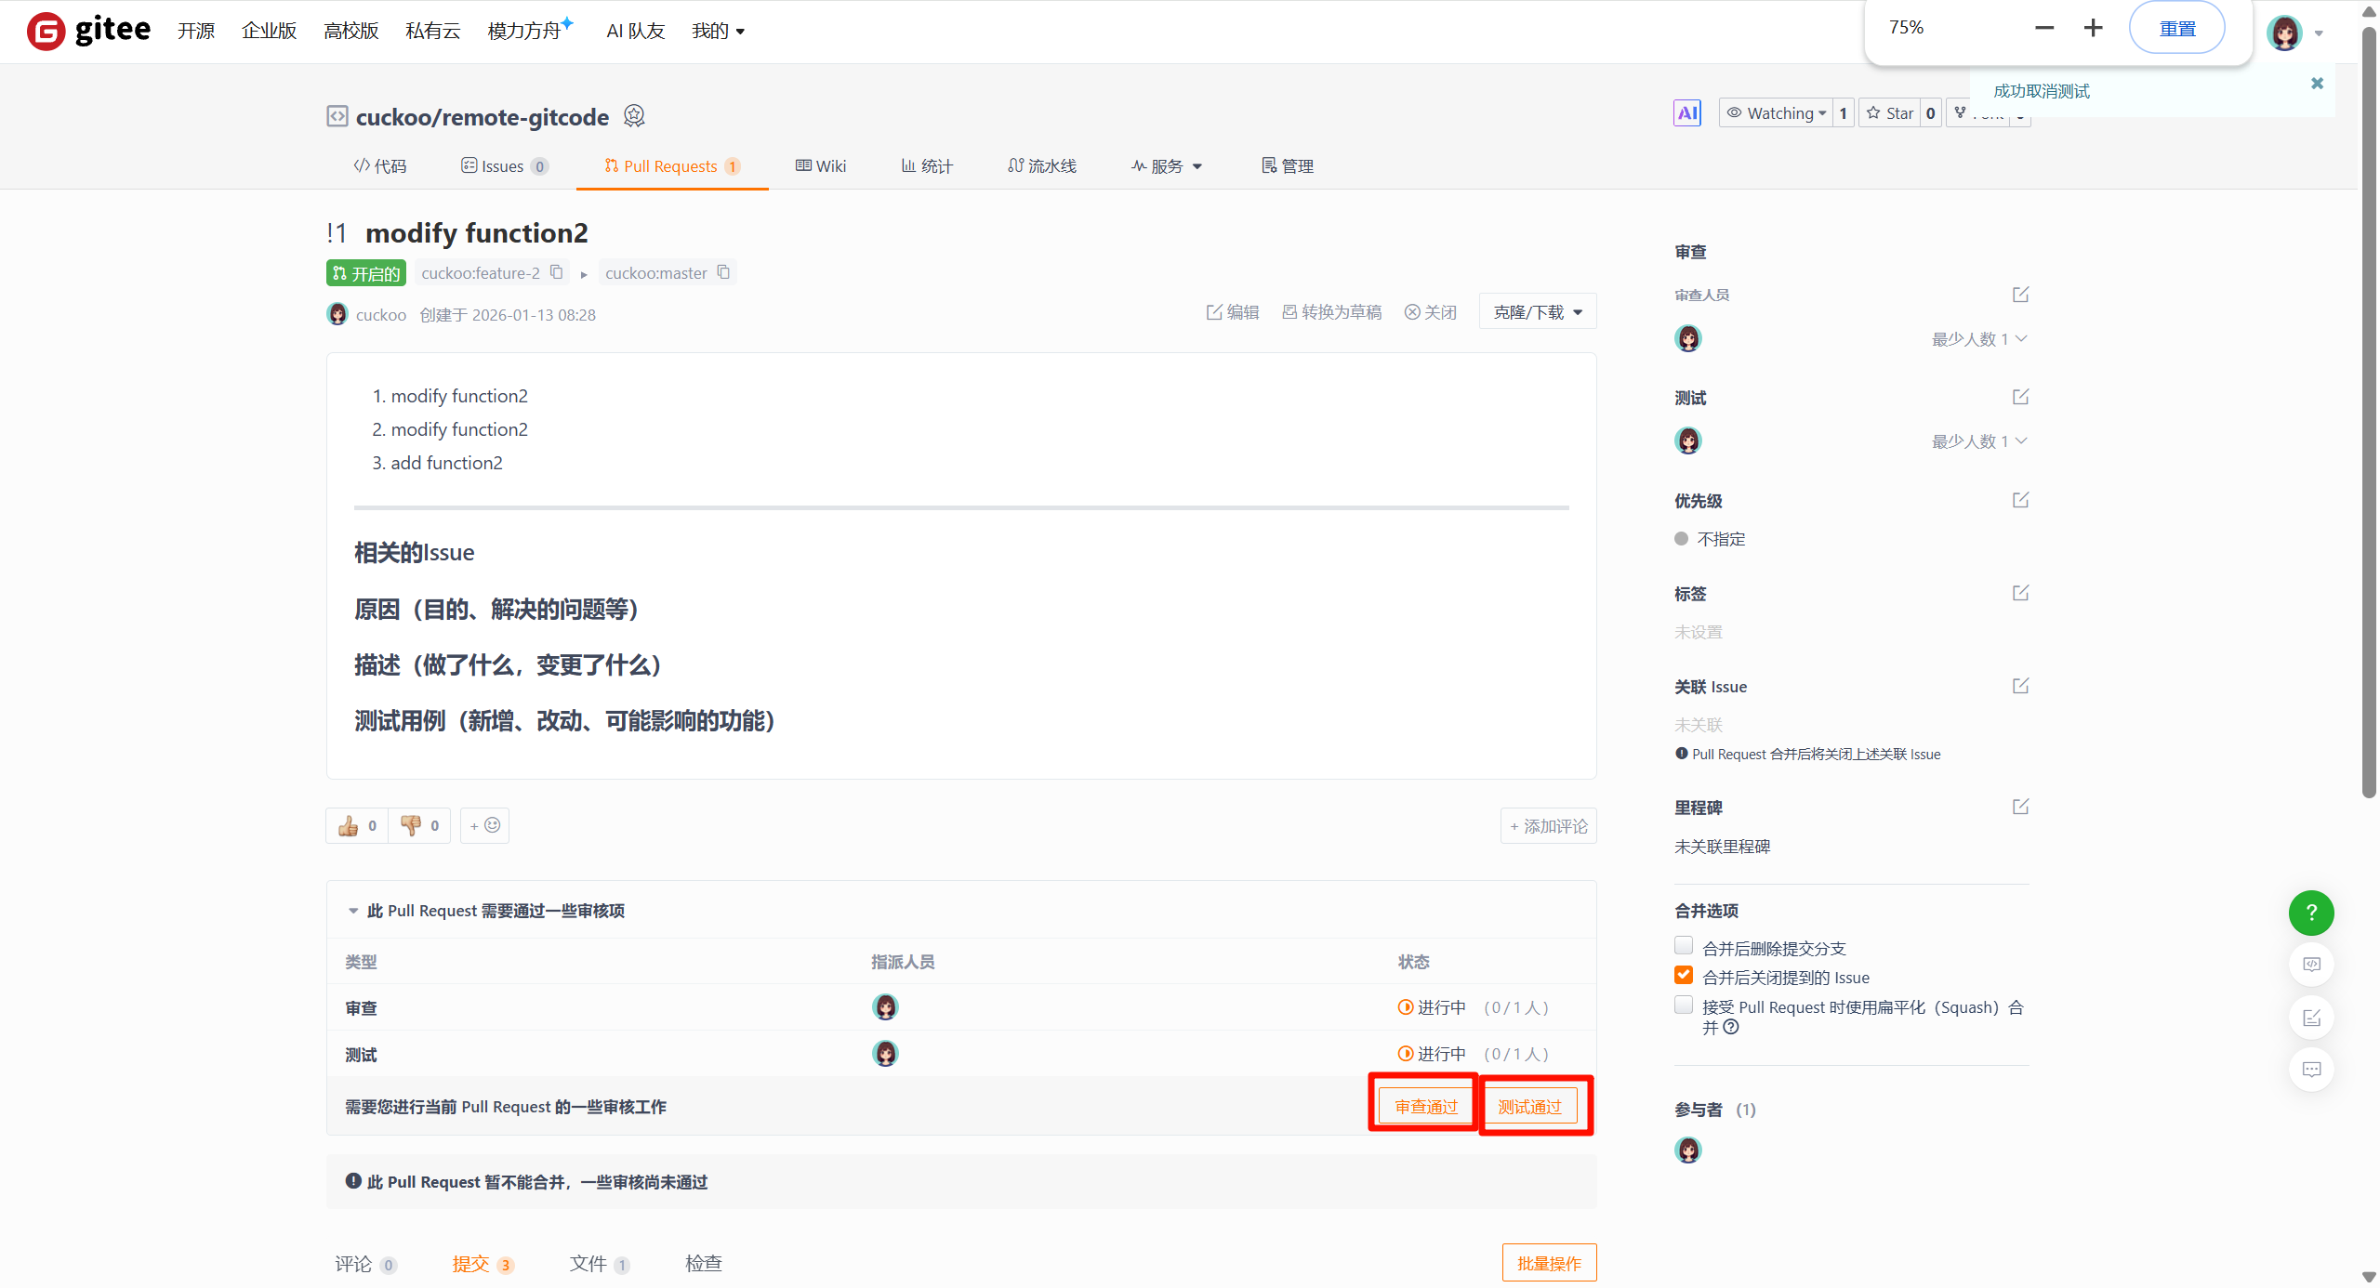Edit reviewers with 审查人员 edit icon

click(x=2020, y=295)
